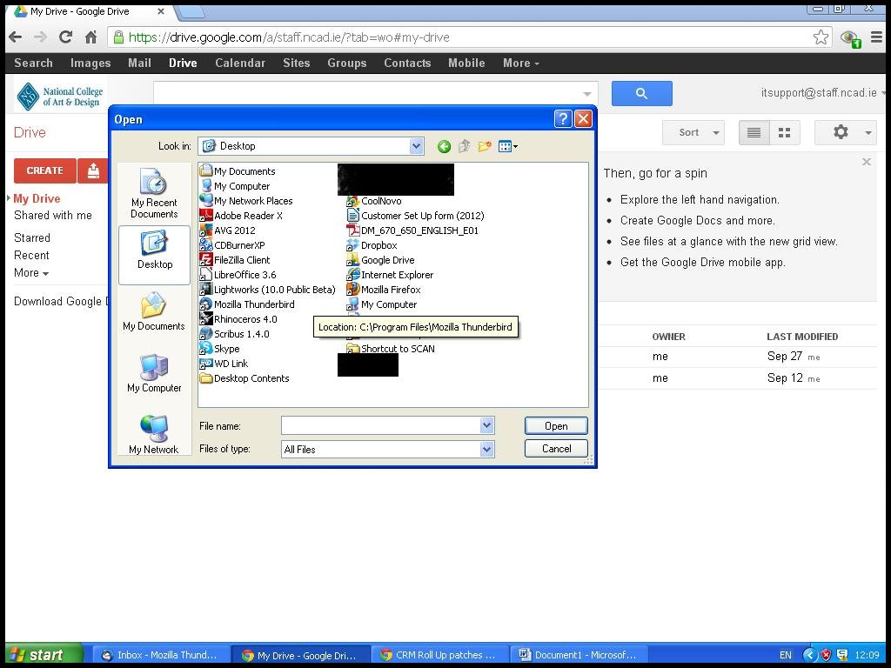The image size is (891, 668).
Task: Bookmark page with Chrome star icon
Action: [x=821, y=37]
